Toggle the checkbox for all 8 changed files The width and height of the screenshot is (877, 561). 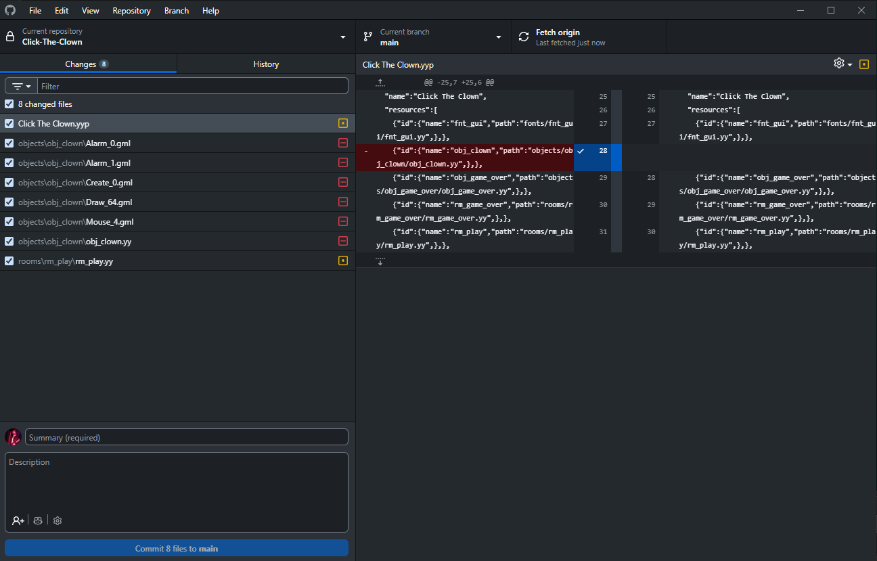coord(9,104)
